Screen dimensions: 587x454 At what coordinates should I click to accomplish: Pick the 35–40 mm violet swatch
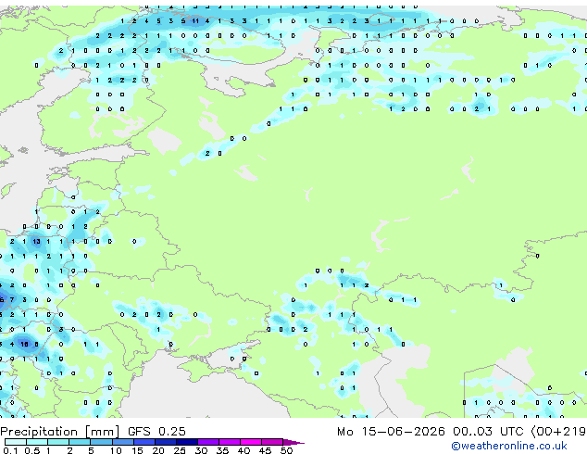[230, 442]
